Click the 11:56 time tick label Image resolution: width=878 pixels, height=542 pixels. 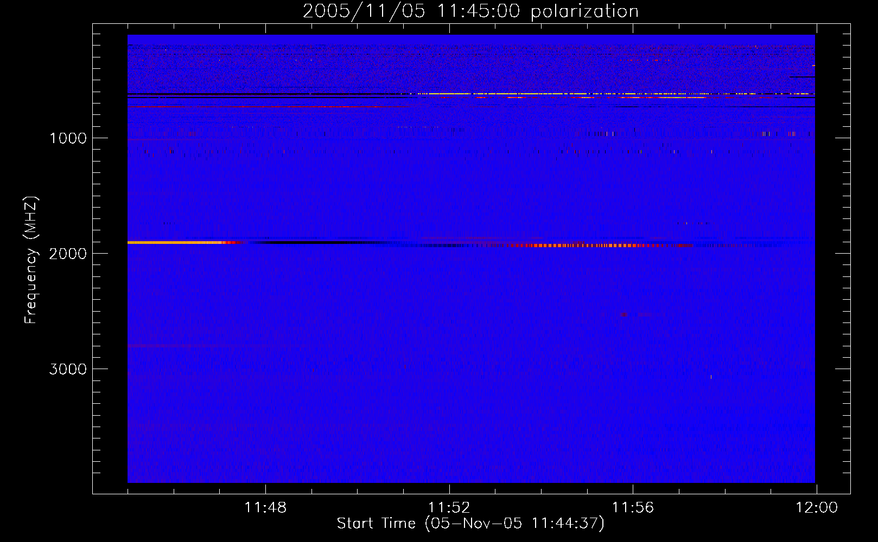click(x=633, y=507)
